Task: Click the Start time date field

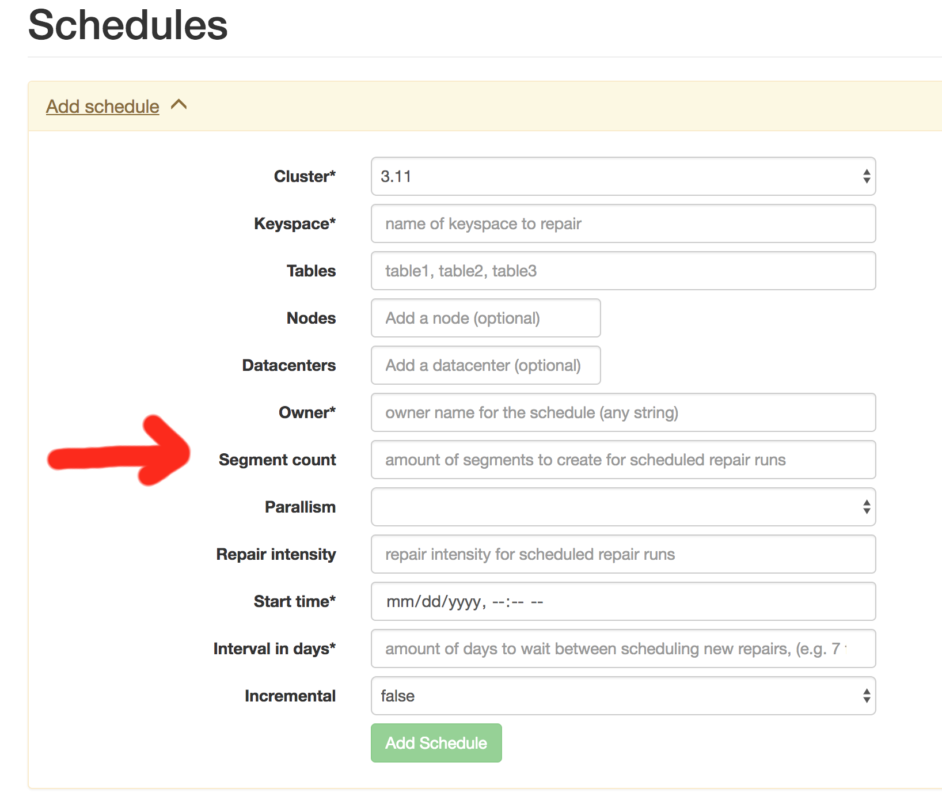Action: (623, 601)
